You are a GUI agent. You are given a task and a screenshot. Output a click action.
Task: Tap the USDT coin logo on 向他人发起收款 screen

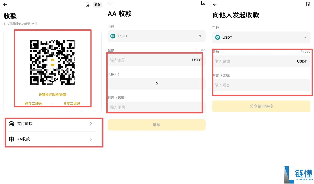(218, 37)
